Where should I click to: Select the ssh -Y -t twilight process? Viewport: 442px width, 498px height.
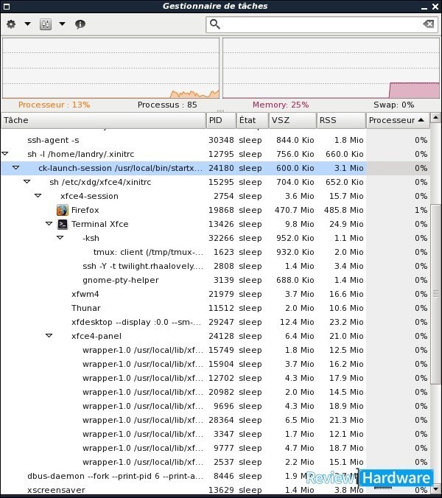tap(215, 266)
